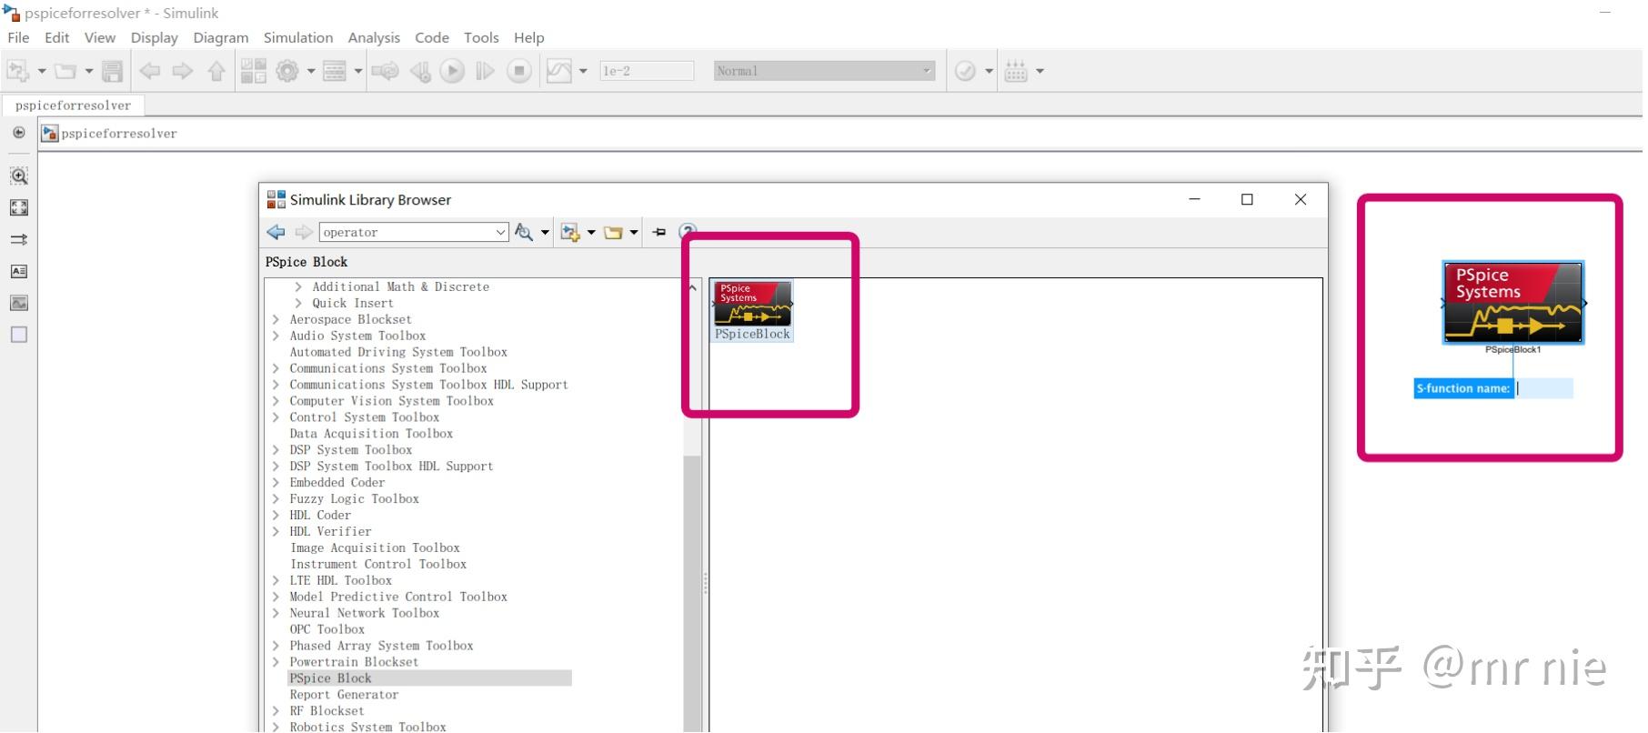Go up to parent with up arrow
This screenshot has height=733, width=1648.
pos(216,71)
